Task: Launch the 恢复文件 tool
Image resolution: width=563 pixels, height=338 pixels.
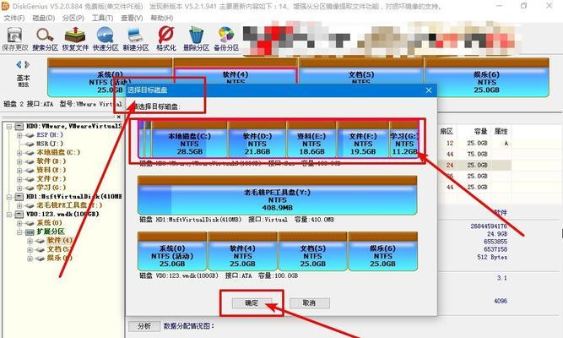Action: (75, 39)
